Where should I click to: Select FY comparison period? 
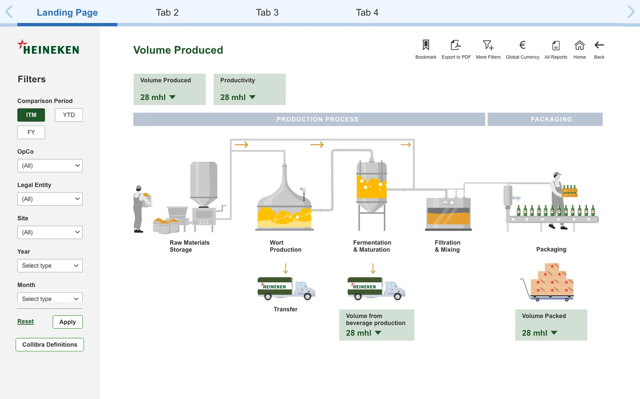tap(31, 132)
